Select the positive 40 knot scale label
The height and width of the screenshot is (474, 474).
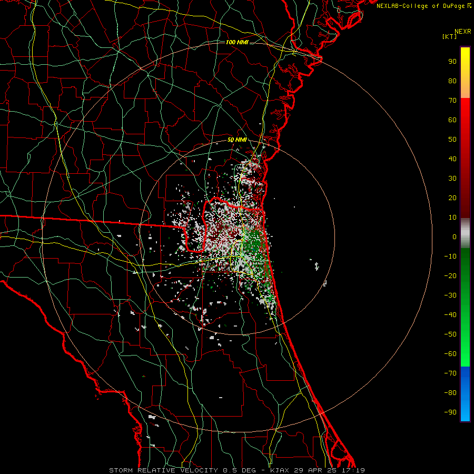point(452,159)
